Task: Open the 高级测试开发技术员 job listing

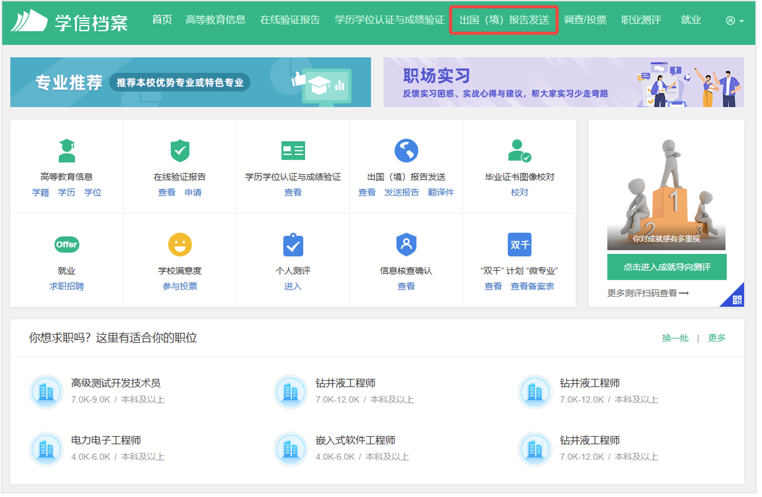Action: click(116, 383)
